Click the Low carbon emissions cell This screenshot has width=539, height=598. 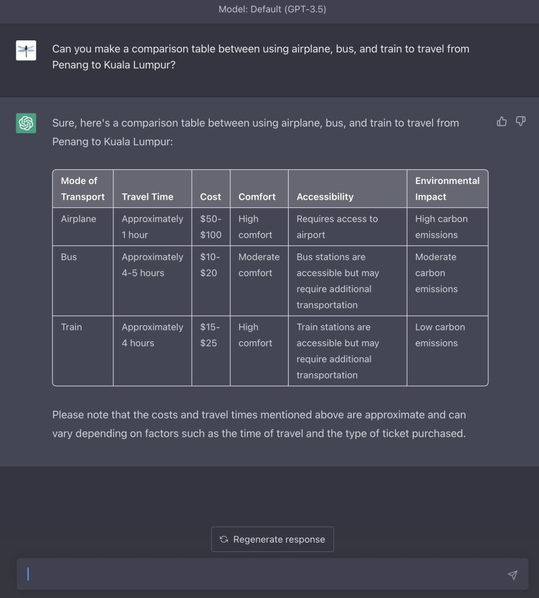point(447,351)
